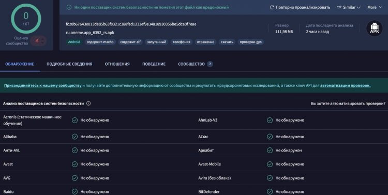The width and height of the screenshot is (388, 195).
Task: Click the last analysis time 2 часа назад
Action: tap(318, 32)
